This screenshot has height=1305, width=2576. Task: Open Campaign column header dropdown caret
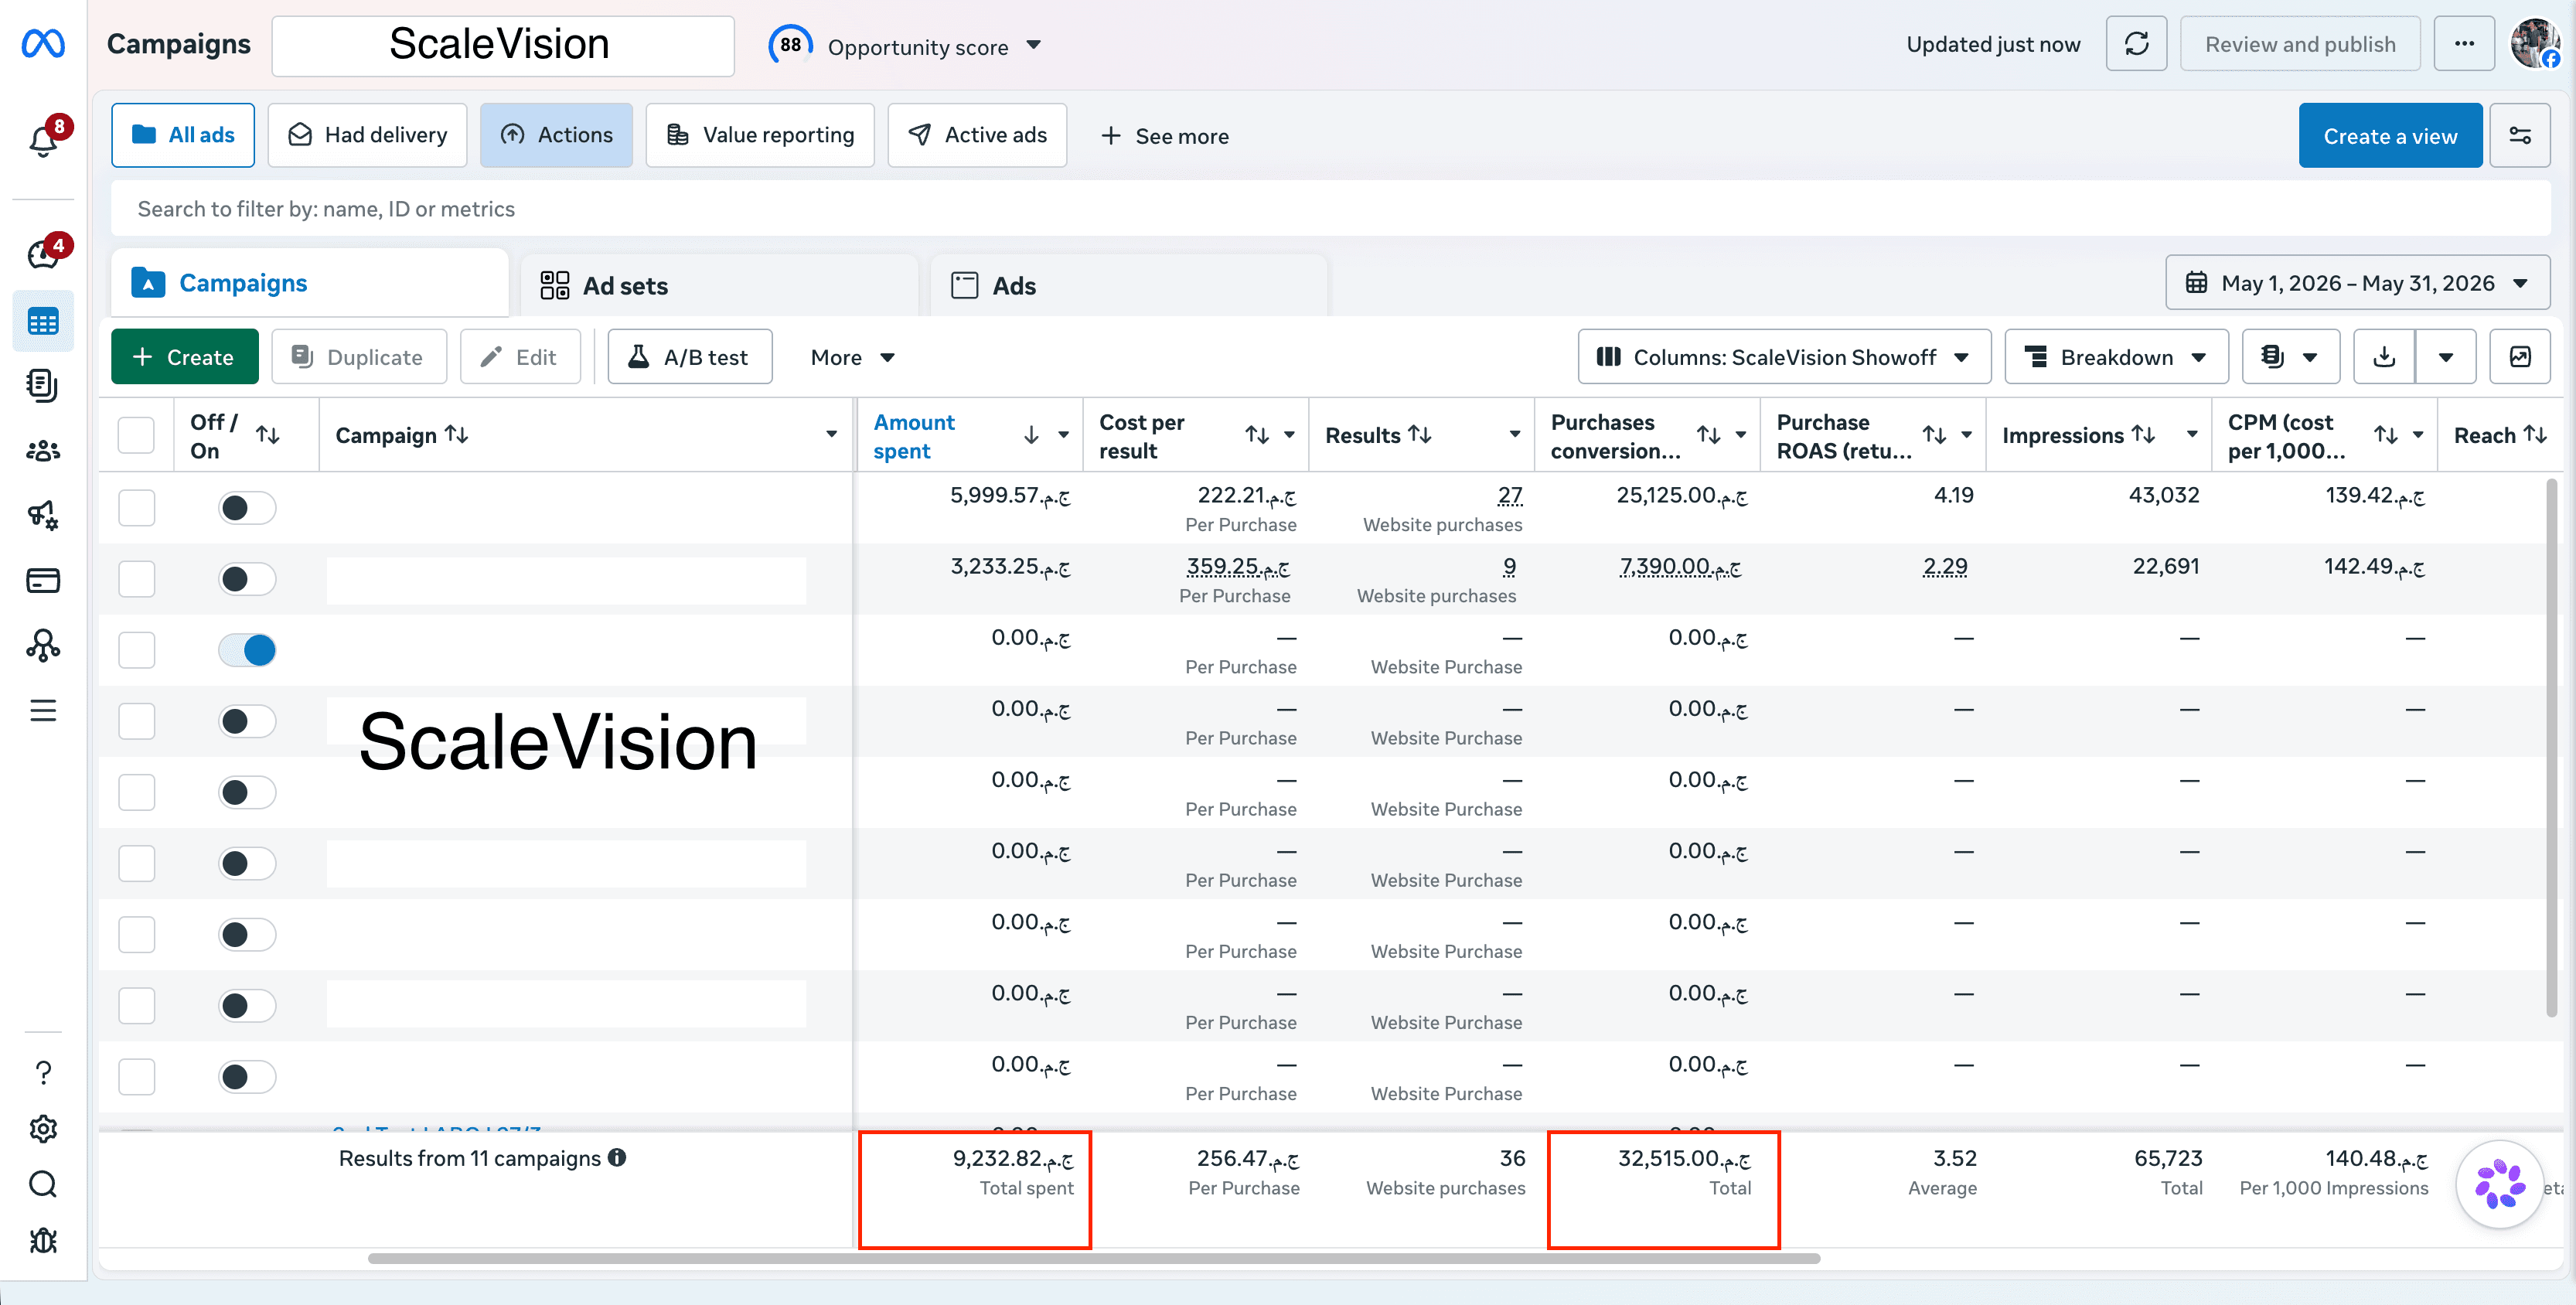pos(831,435)
